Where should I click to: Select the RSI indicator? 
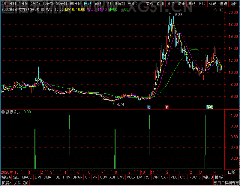pos(147,177)
